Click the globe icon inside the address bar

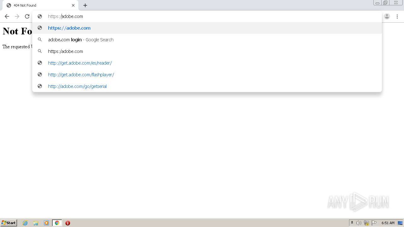(x=40, y=16)
